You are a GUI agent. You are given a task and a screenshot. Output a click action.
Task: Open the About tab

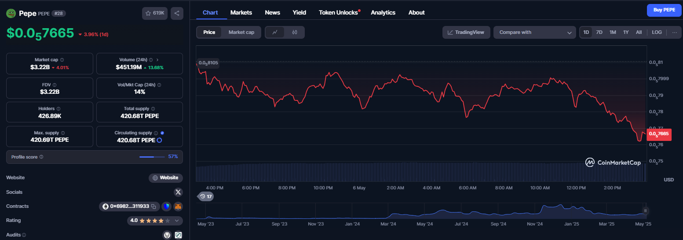(416, 12)
